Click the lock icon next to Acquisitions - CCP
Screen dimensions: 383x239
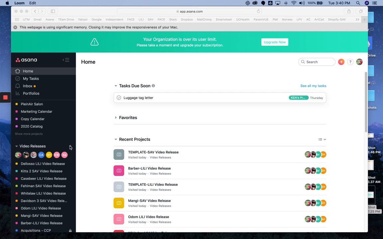(70, 230)
